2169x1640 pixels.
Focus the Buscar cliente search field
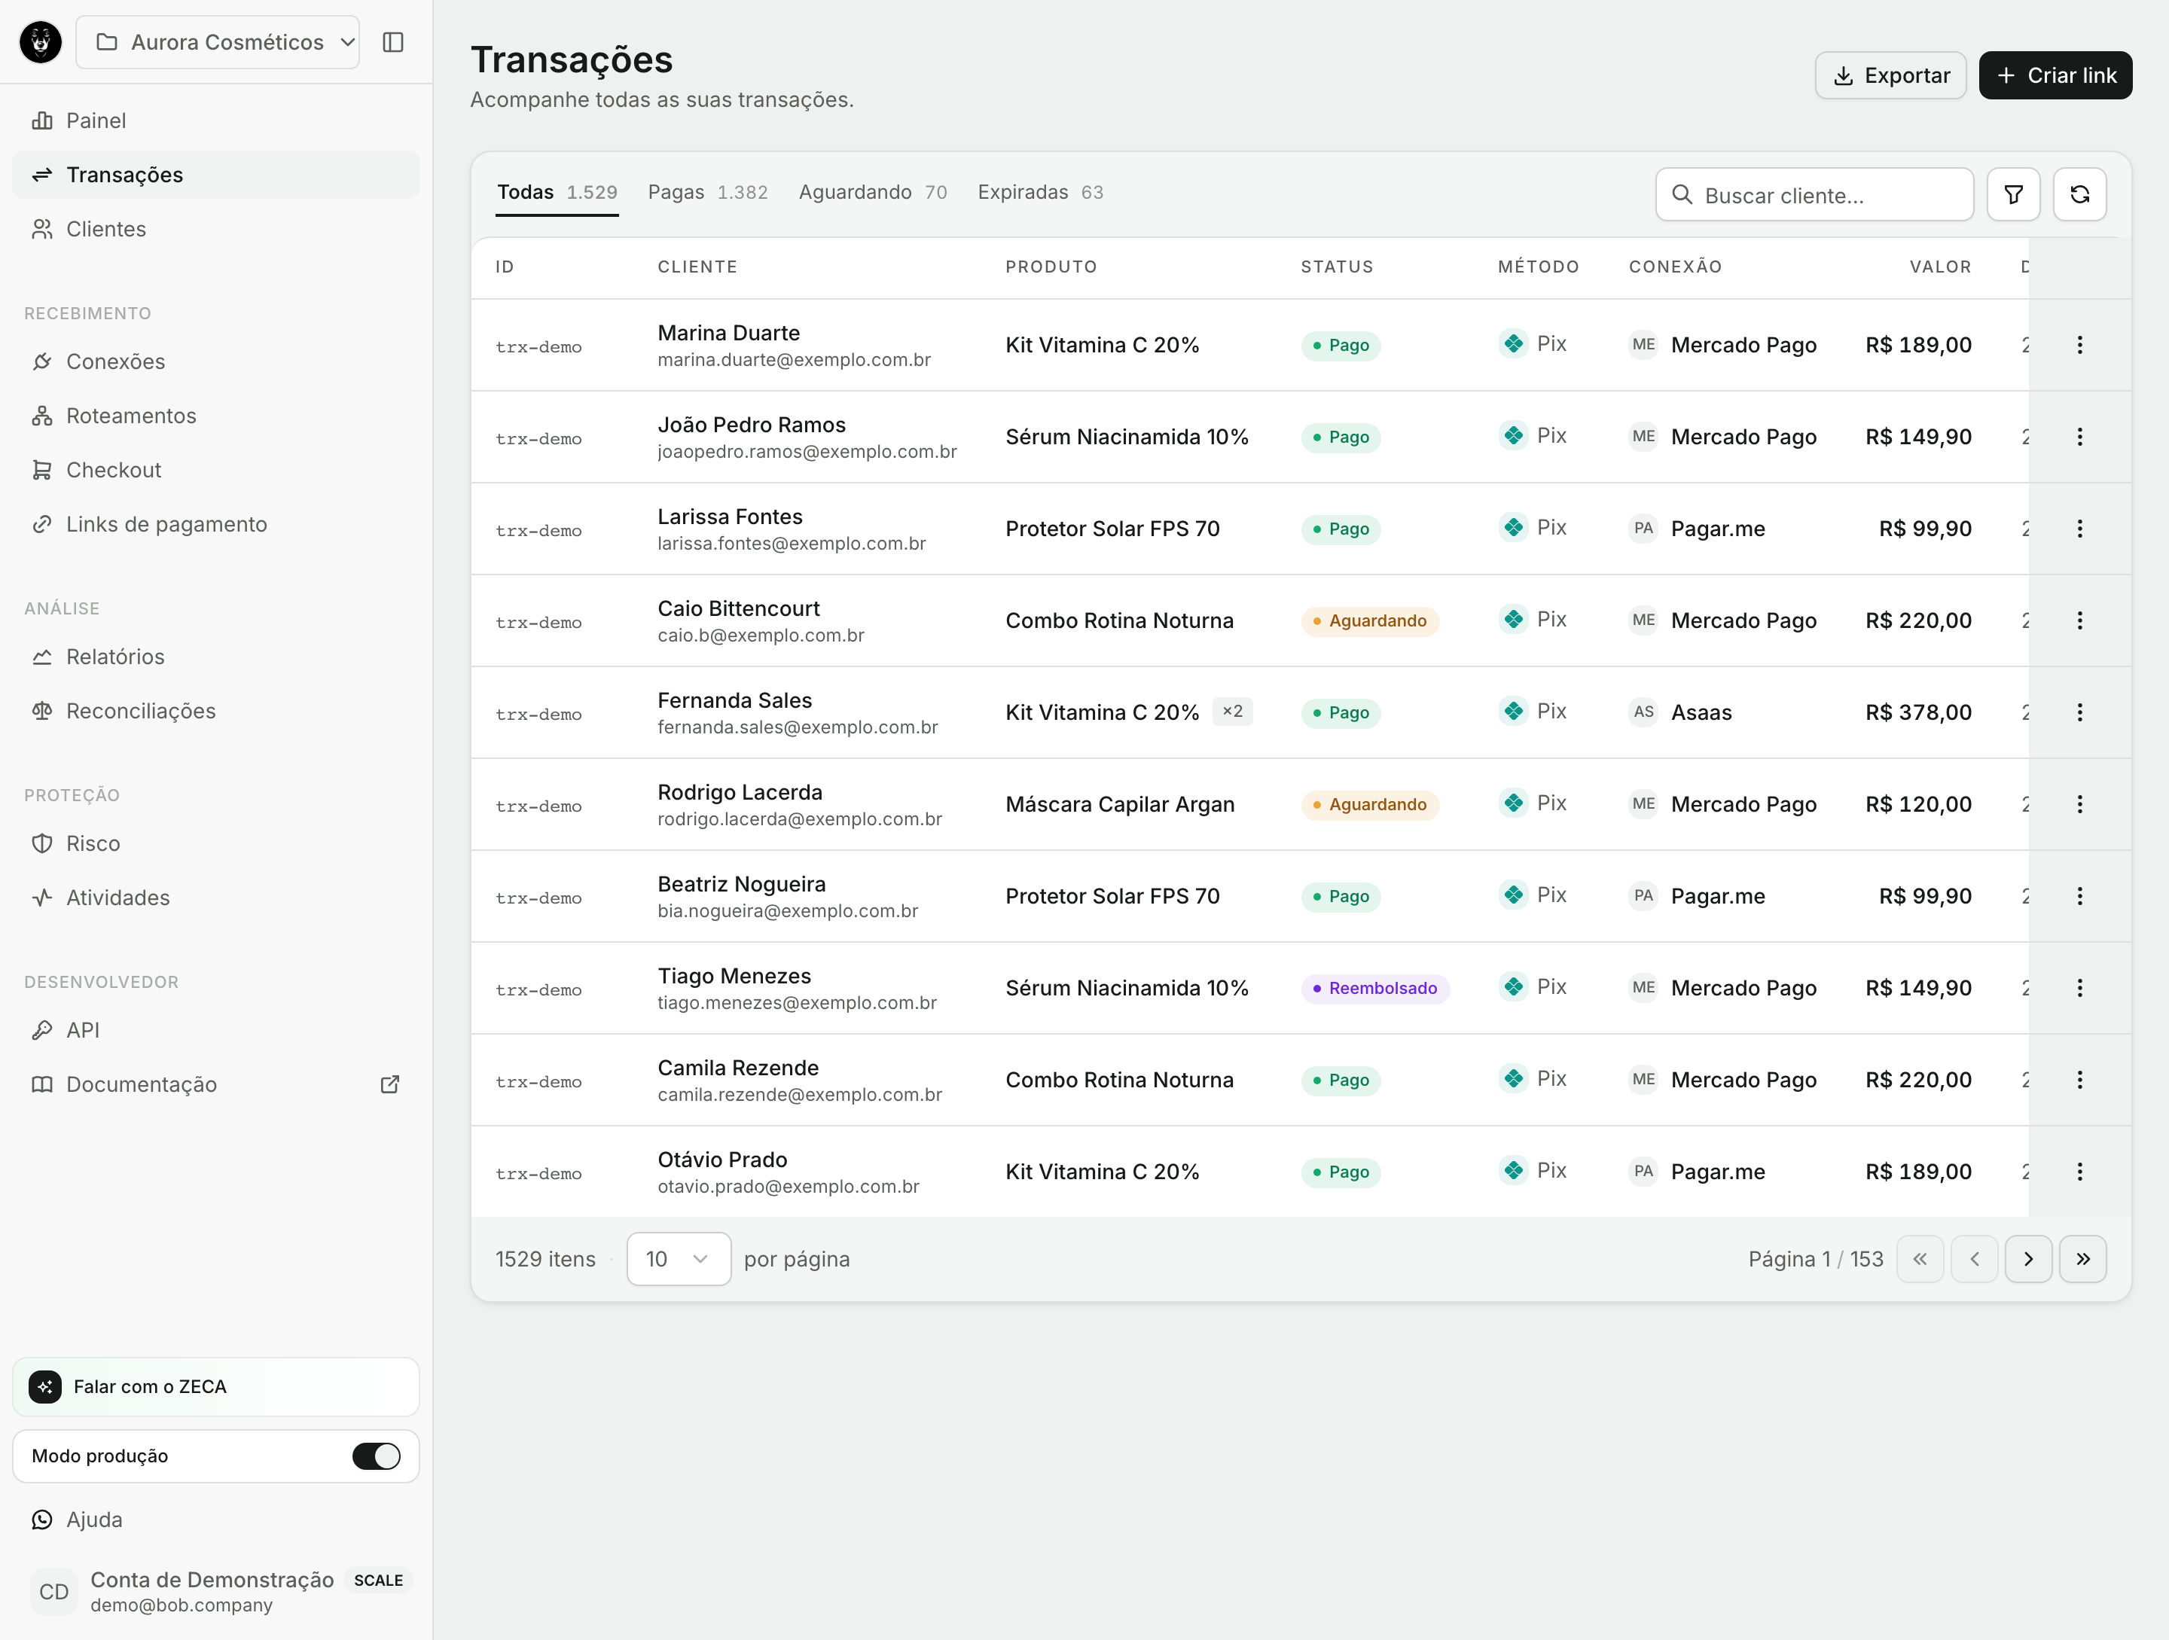coord(1814,194)
